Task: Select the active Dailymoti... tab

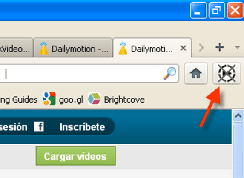Action: pos(152,48)
